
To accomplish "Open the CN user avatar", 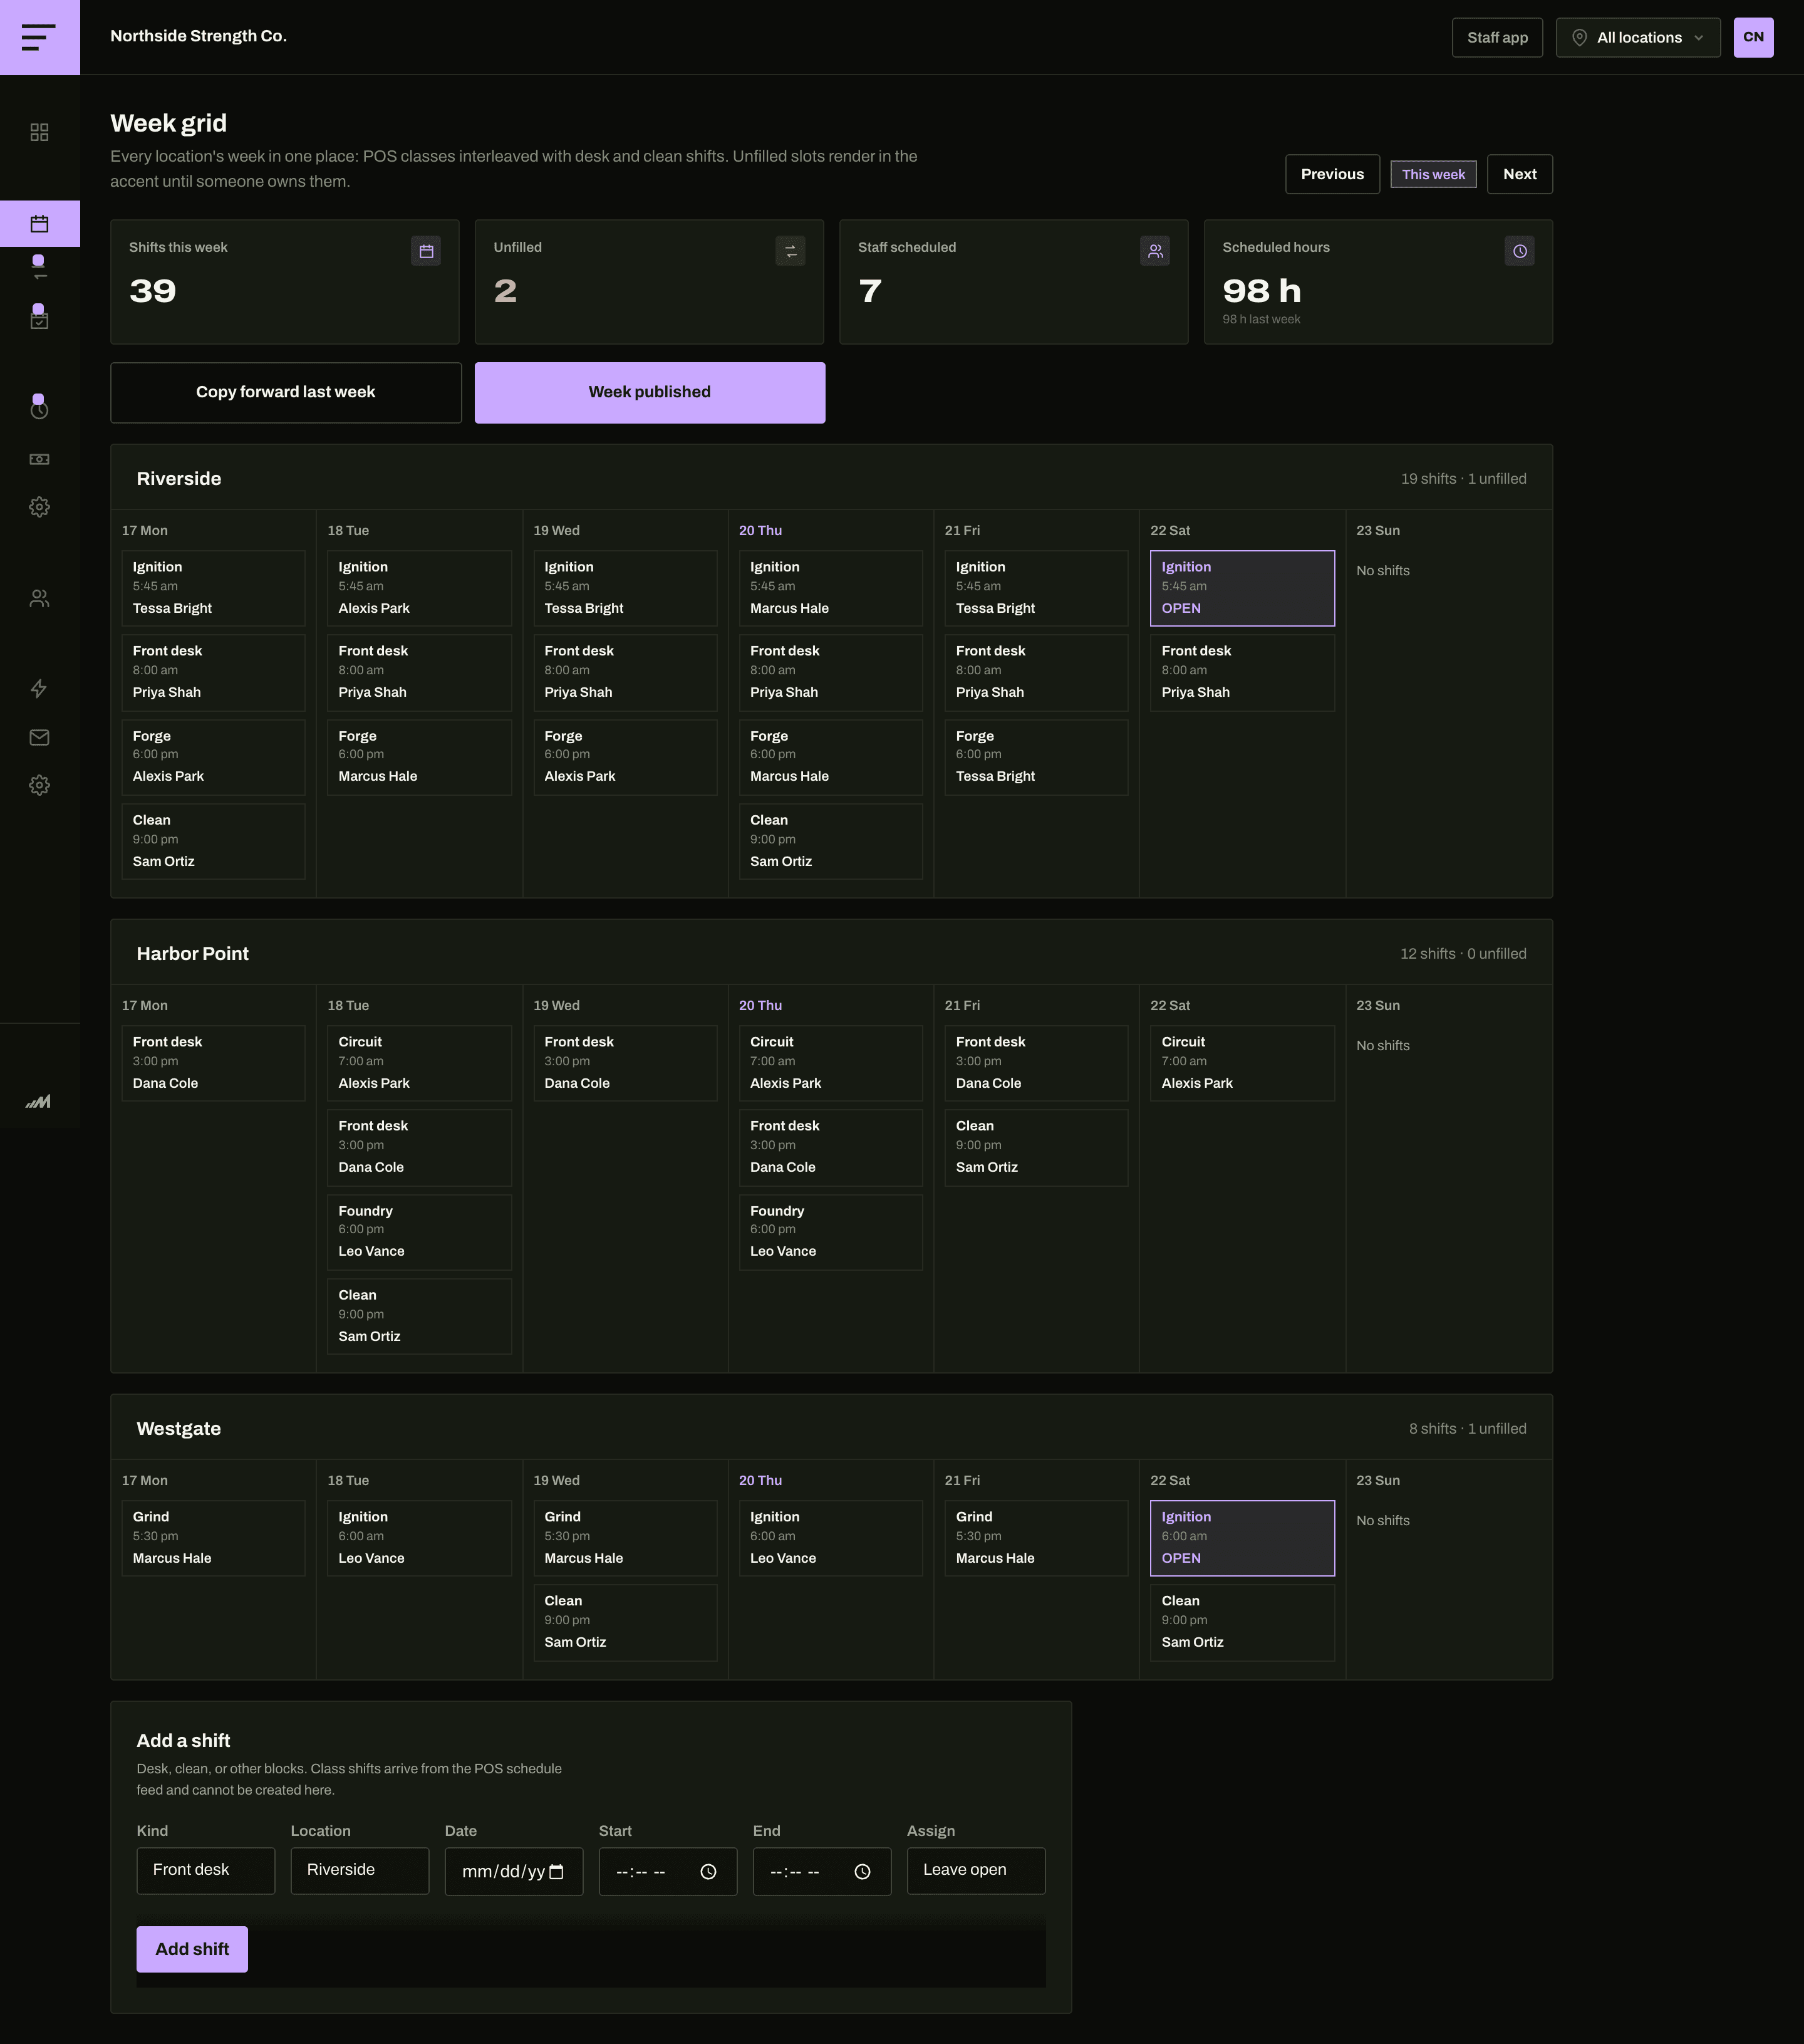I will [x=1753, y=38].
